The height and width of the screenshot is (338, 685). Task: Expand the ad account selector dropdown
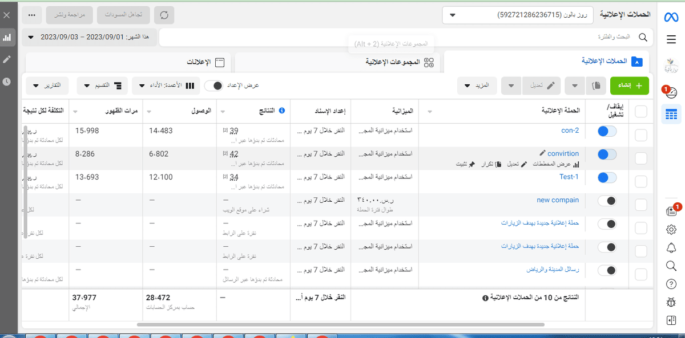pyautogui.click(x=517, y=15)
